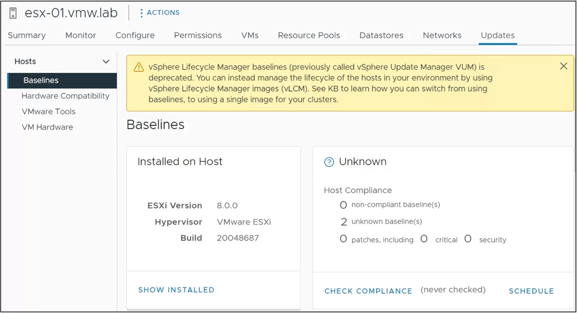Viewport: 577px width, 313px height.
Task: Click the Unknown compliance status heading
Action: point(362,161)
